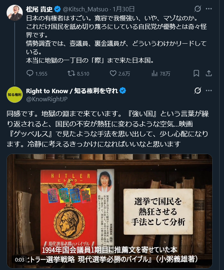Click the 0:03 video time indicator
The height and width of the screenshot is (270, 224).
pyautogui.click(x=19, y=259)
